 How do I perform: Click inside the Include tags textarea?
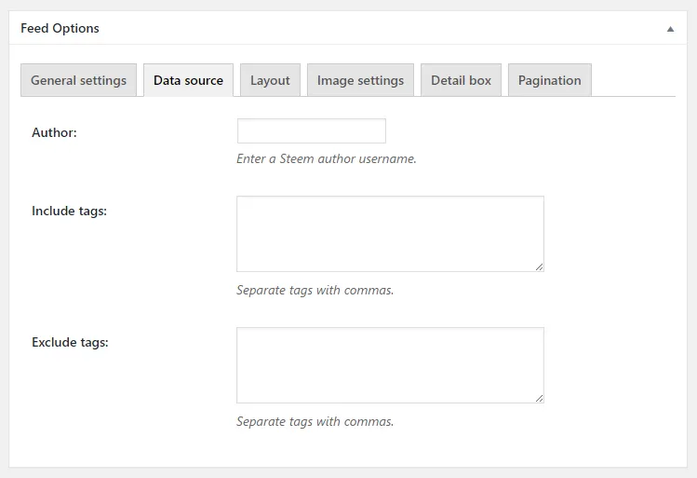point(390,234)
